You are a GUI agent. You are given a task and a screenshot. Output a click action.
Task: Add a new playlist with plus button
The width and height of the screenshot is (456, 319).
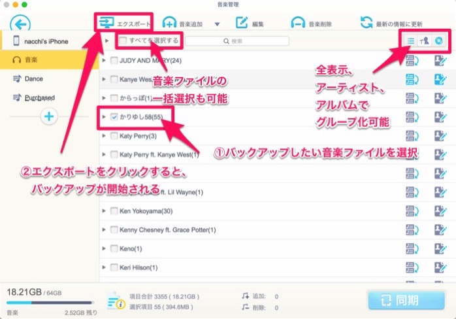point(50,116)
